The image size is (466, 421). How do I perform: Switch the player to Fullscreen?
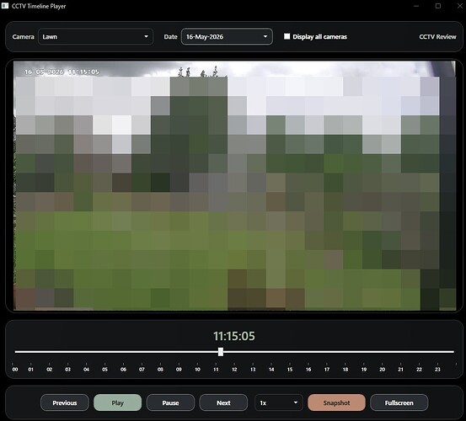(x=399, y=402)
